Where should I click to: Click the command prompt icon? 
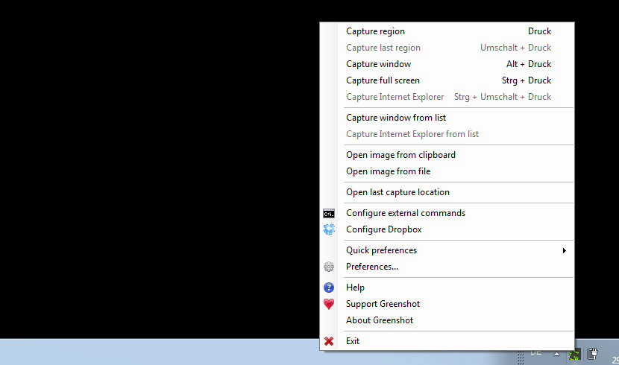329,214
